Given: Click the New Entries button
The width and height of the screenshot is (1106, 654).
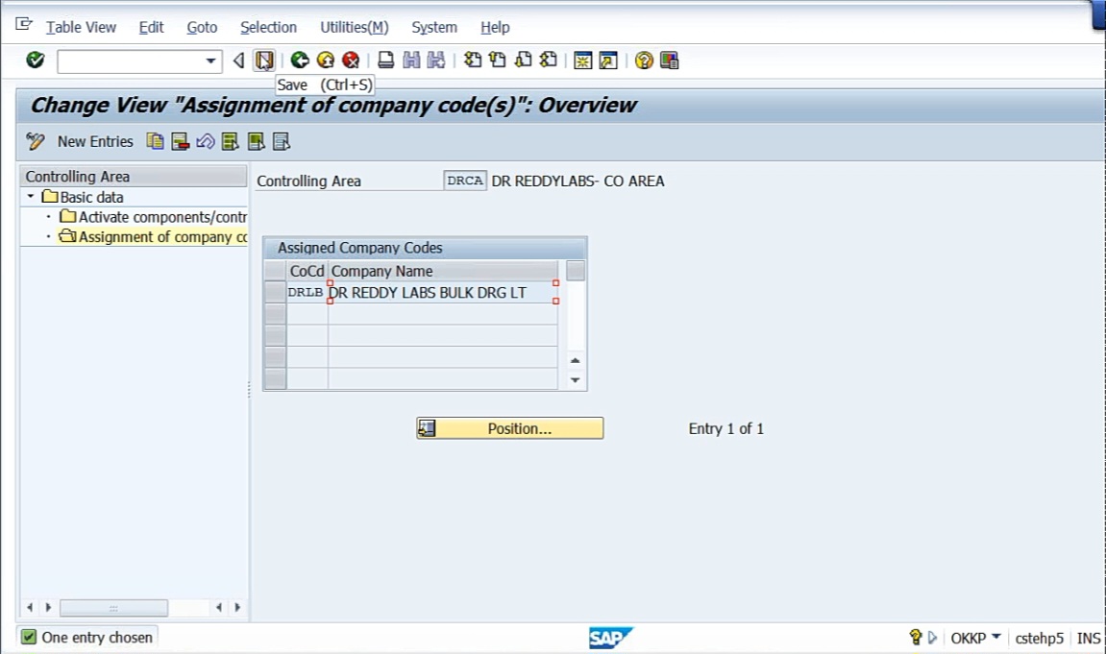Looking at the screenshot, I should tap(95, 142).
